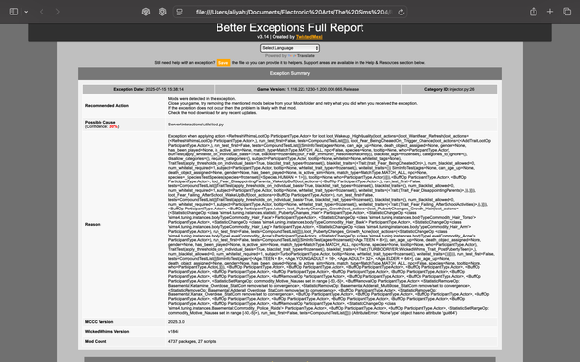The image size is (580, 362).
Task: Click the file URL address field
Action: [290, 13]
